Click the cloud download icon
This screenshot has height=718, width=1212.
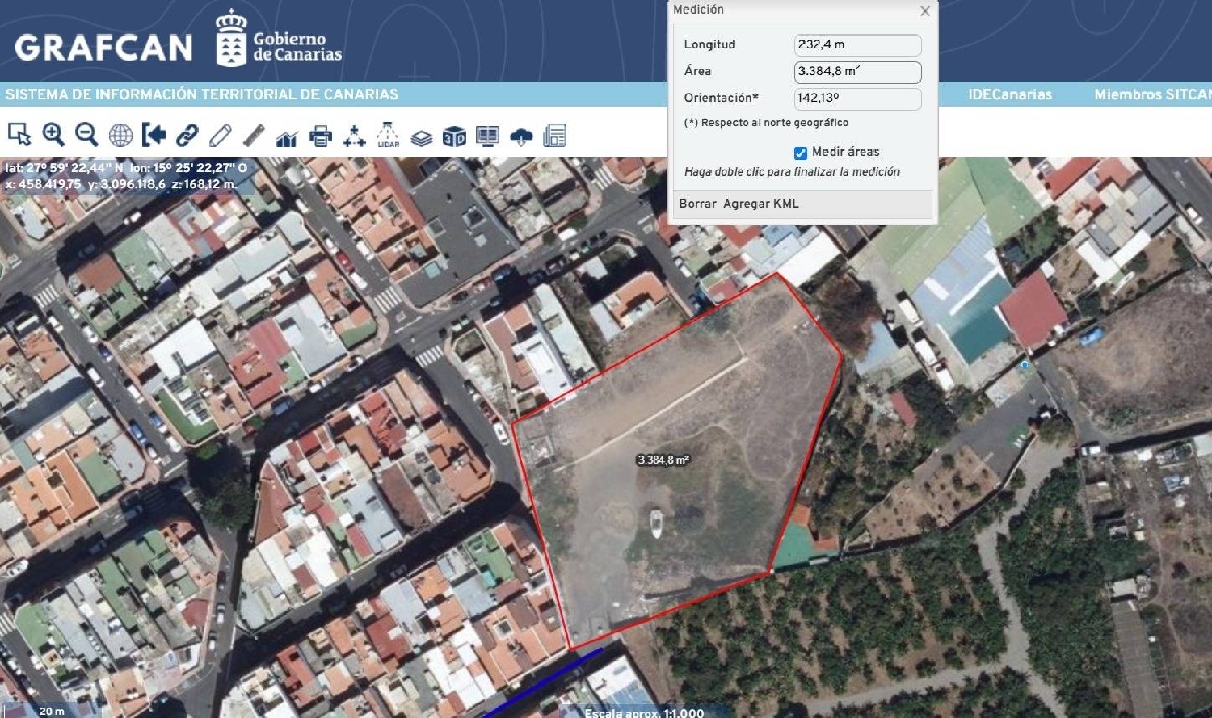click(521, 136)
